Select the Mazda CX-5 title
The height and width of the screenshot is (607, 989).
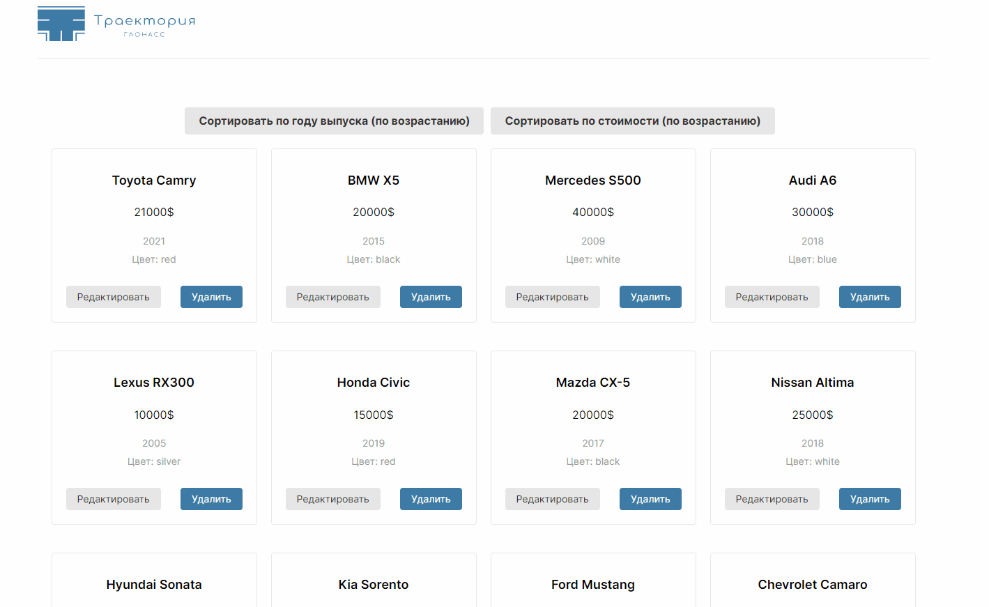tap(593, 383)
